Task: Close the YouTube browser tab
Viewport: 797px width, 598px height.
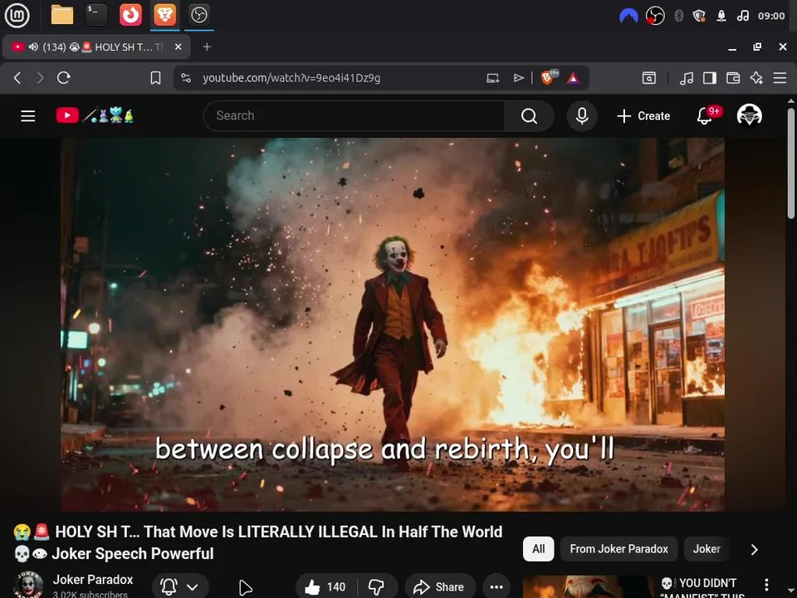Action: 178,47
